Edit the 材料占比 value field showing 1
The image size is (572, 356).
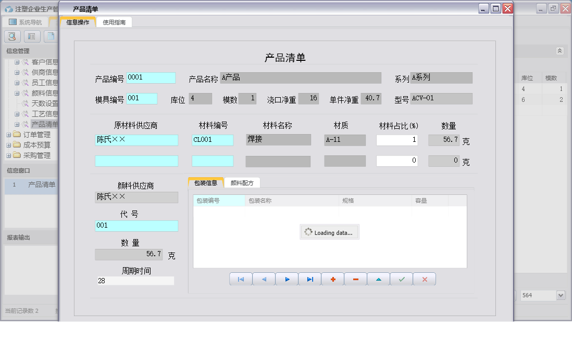tap(397, 140)
